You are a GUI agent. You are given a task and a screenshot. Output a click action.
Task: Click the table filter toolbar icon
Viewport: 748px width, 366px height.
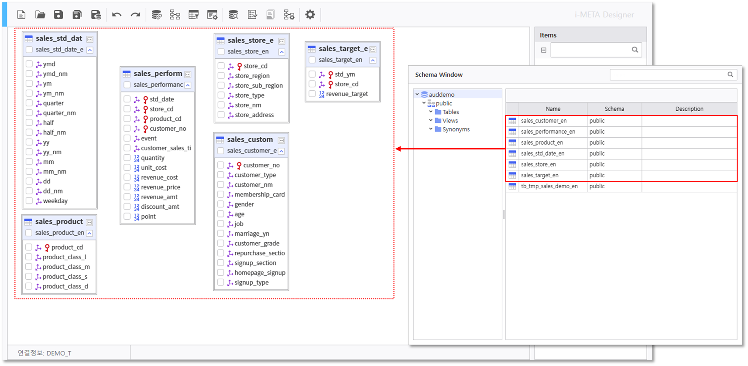[x=194, y=15]
